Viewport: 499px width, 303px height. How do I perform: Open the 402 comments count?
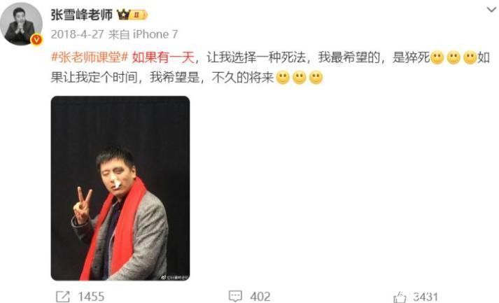tap(260, 297)
